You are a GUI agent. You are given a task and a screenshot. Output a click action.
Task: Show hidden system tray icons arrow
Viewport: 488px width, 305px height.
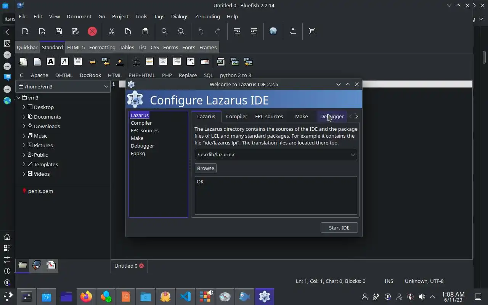pos(433,297)
